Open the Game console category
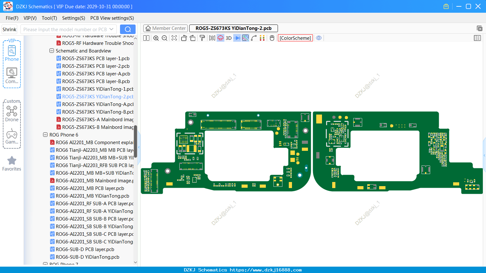486x273 pixels. pyautogui.click(x=12, y=136)
